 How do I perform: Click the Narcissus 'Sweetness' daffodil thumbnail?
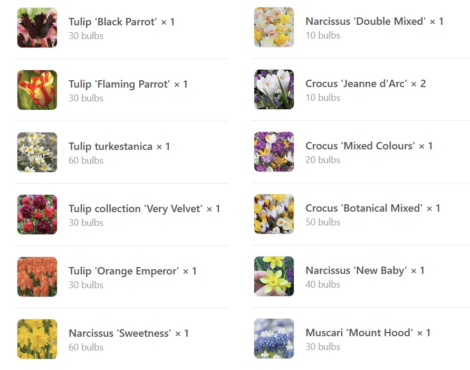(x=37, y=339)
